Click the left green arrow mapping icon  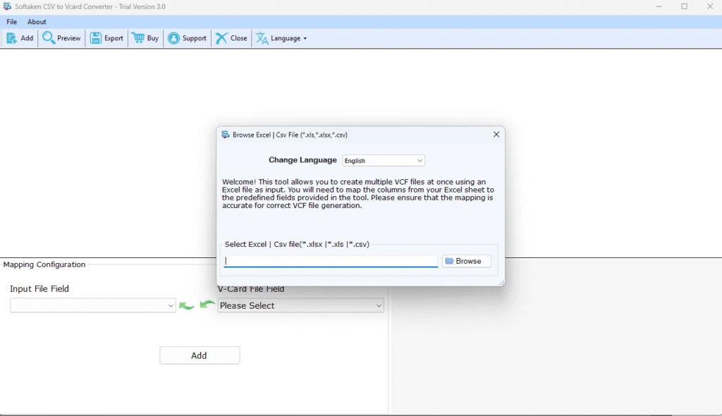point(186,305)
